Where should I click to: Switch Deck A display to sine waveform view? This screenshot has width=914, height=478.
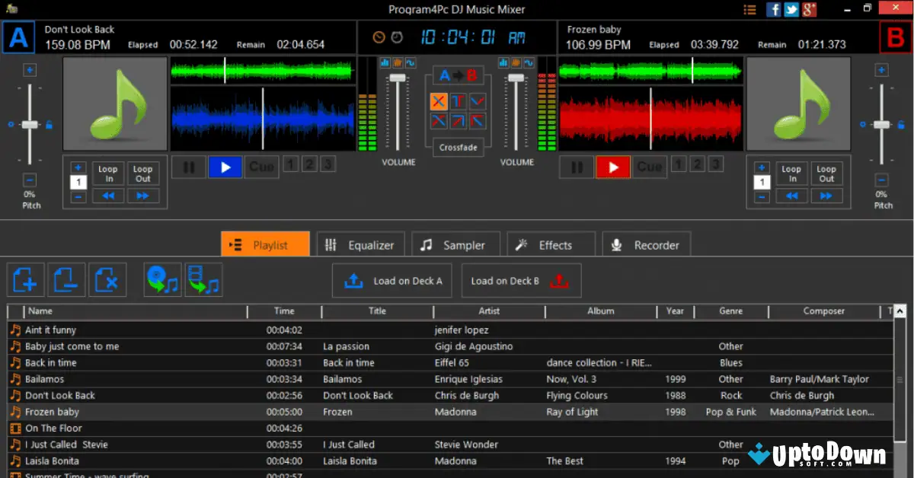click(411, 62)
